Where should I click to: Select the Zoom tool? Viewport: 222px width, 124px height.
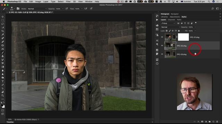tap(3, 95)
